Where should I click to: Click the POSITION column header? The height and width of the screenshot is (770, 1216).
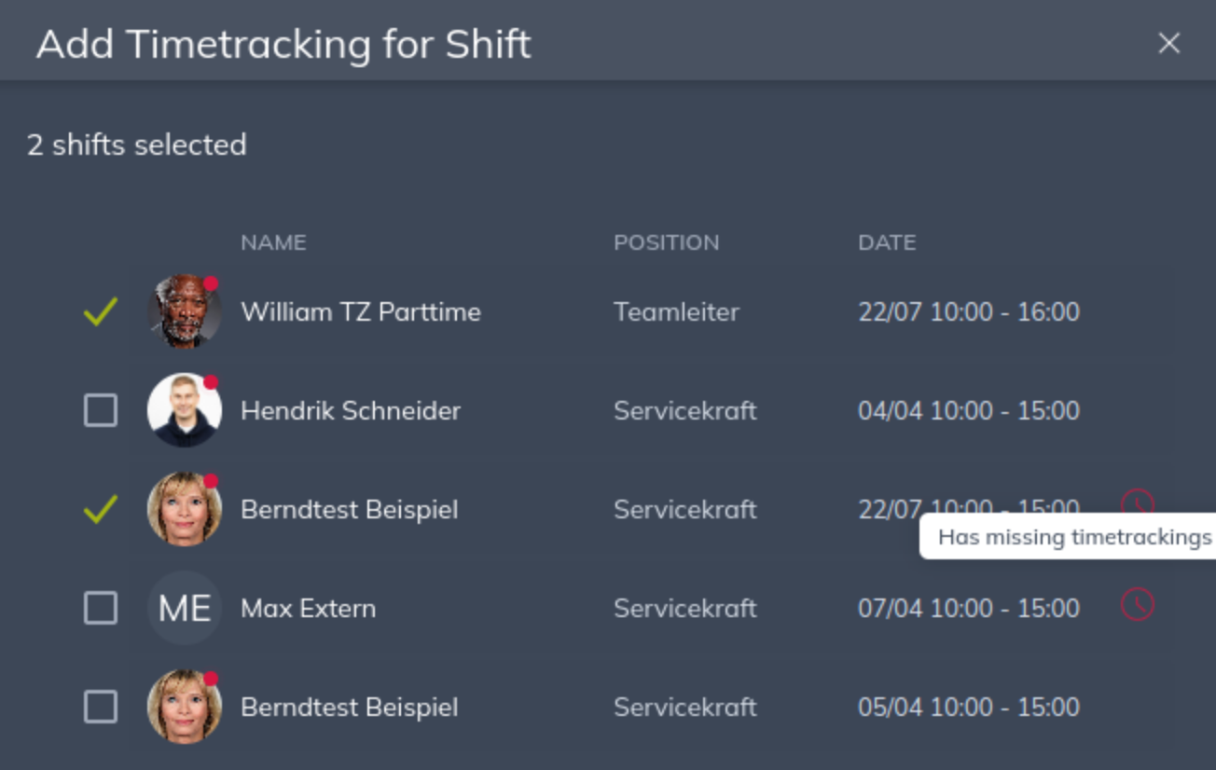click(666, 242)
